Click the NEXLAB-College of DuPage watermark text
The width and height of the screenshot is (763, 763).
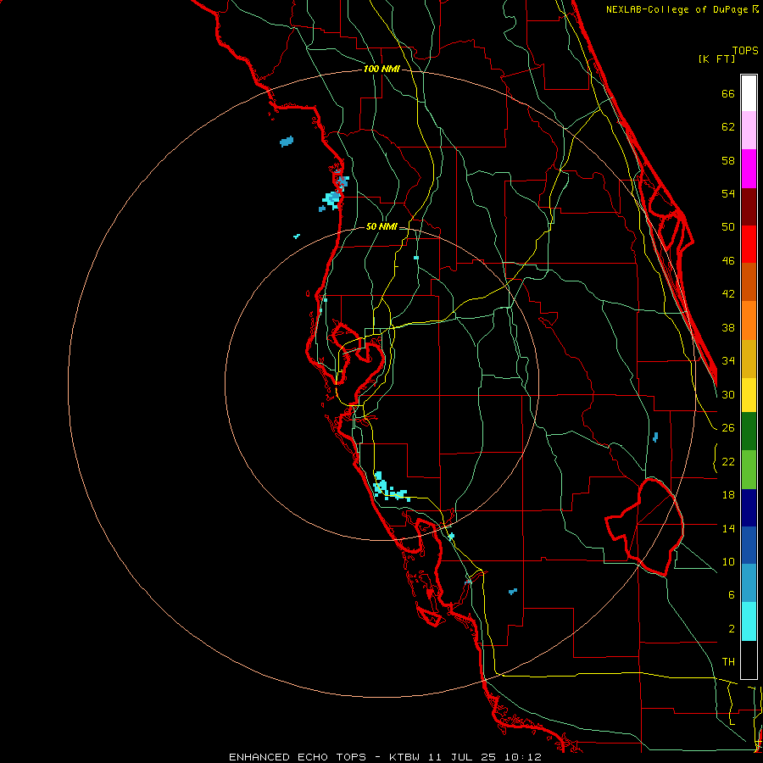tap(682, 9)
